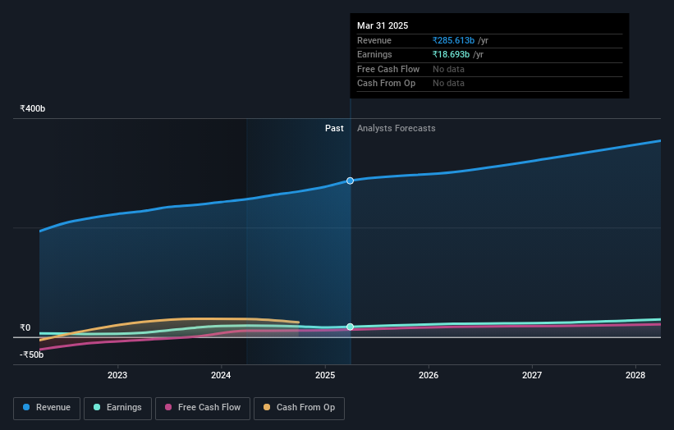Image resolution: width=674 pixels, height=430 pixels.
Task: Toggle the Revenue legend button
Action: [x=47, y=408]
